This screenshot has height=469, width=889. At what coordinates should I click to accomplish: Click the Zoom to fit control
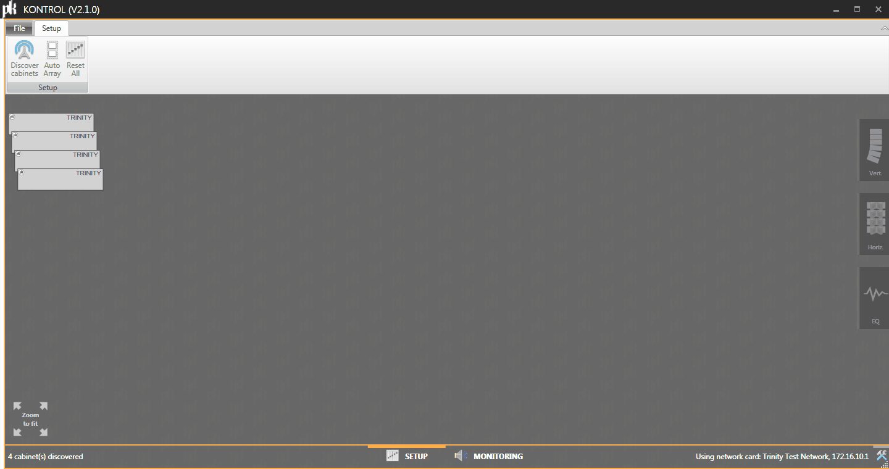30,419
